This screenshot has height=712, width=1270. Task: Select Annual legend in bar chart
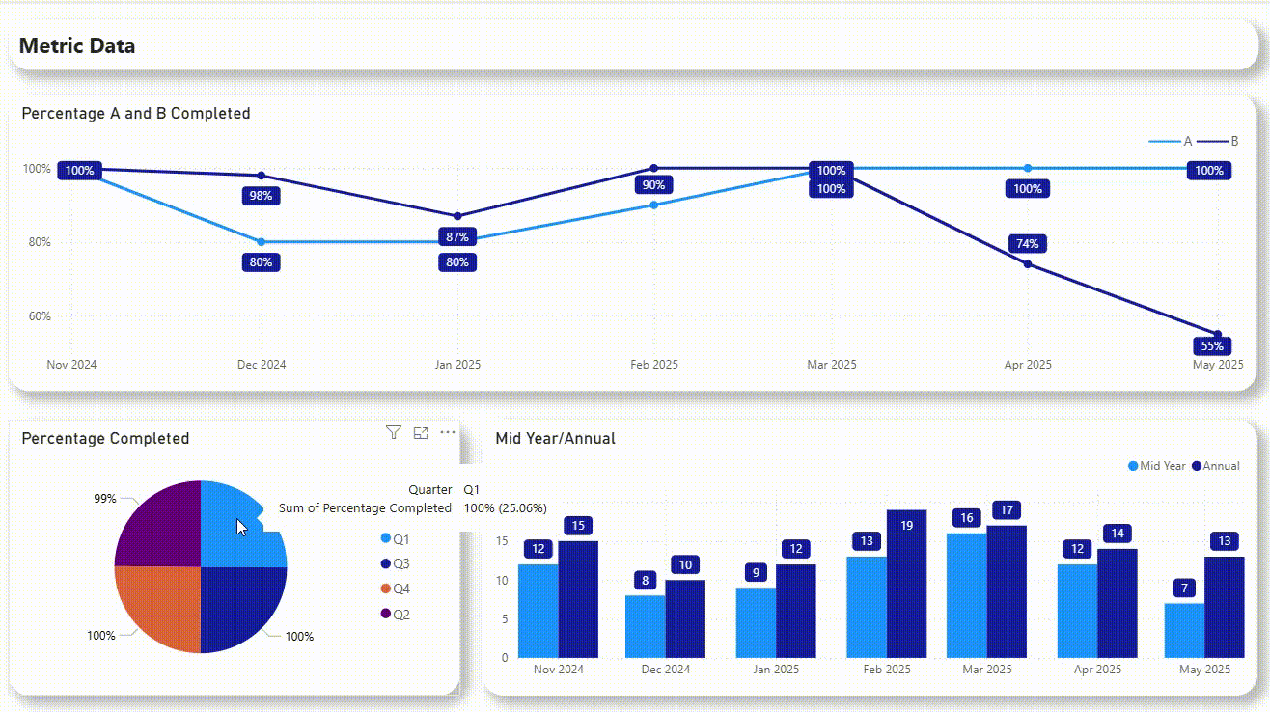(1216, 466)
